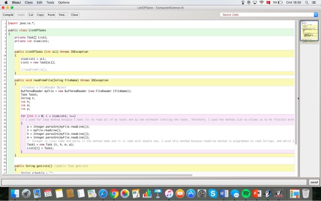321x201 pixels.
Task: Click the horizontal scrollbar under code
Action: 97,175
